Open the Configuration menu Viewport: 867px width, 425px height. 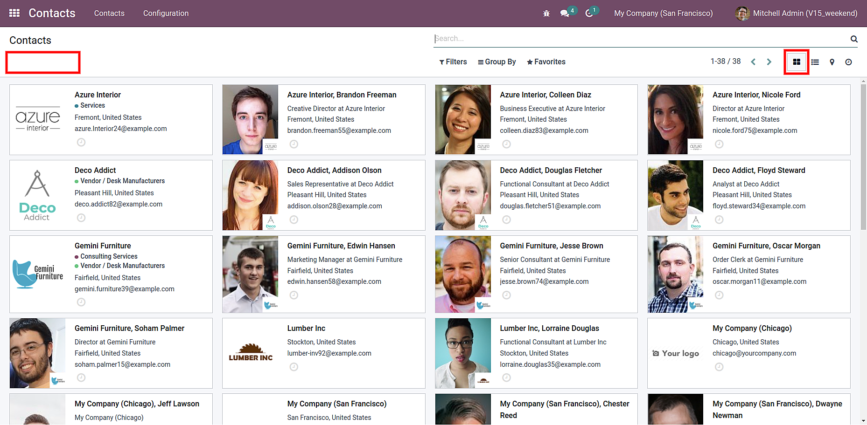166,13
